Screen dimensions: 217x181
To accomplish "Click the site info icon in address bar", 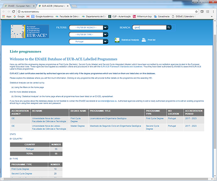I will click(x=19, y=12).
